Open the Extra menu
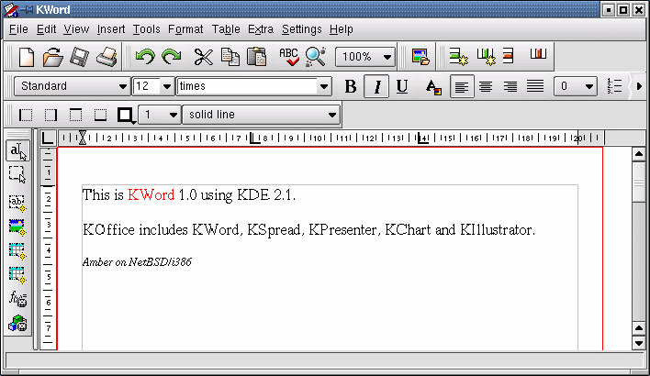Viewport: 650px width, 376px height. [261, 29]
